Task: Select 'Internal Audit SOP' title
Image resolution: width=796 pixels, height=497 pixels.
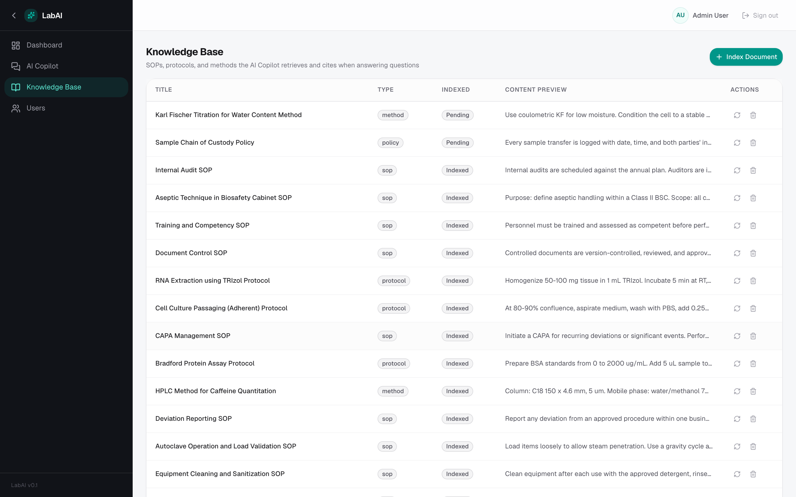Action: tap(184, 170)
